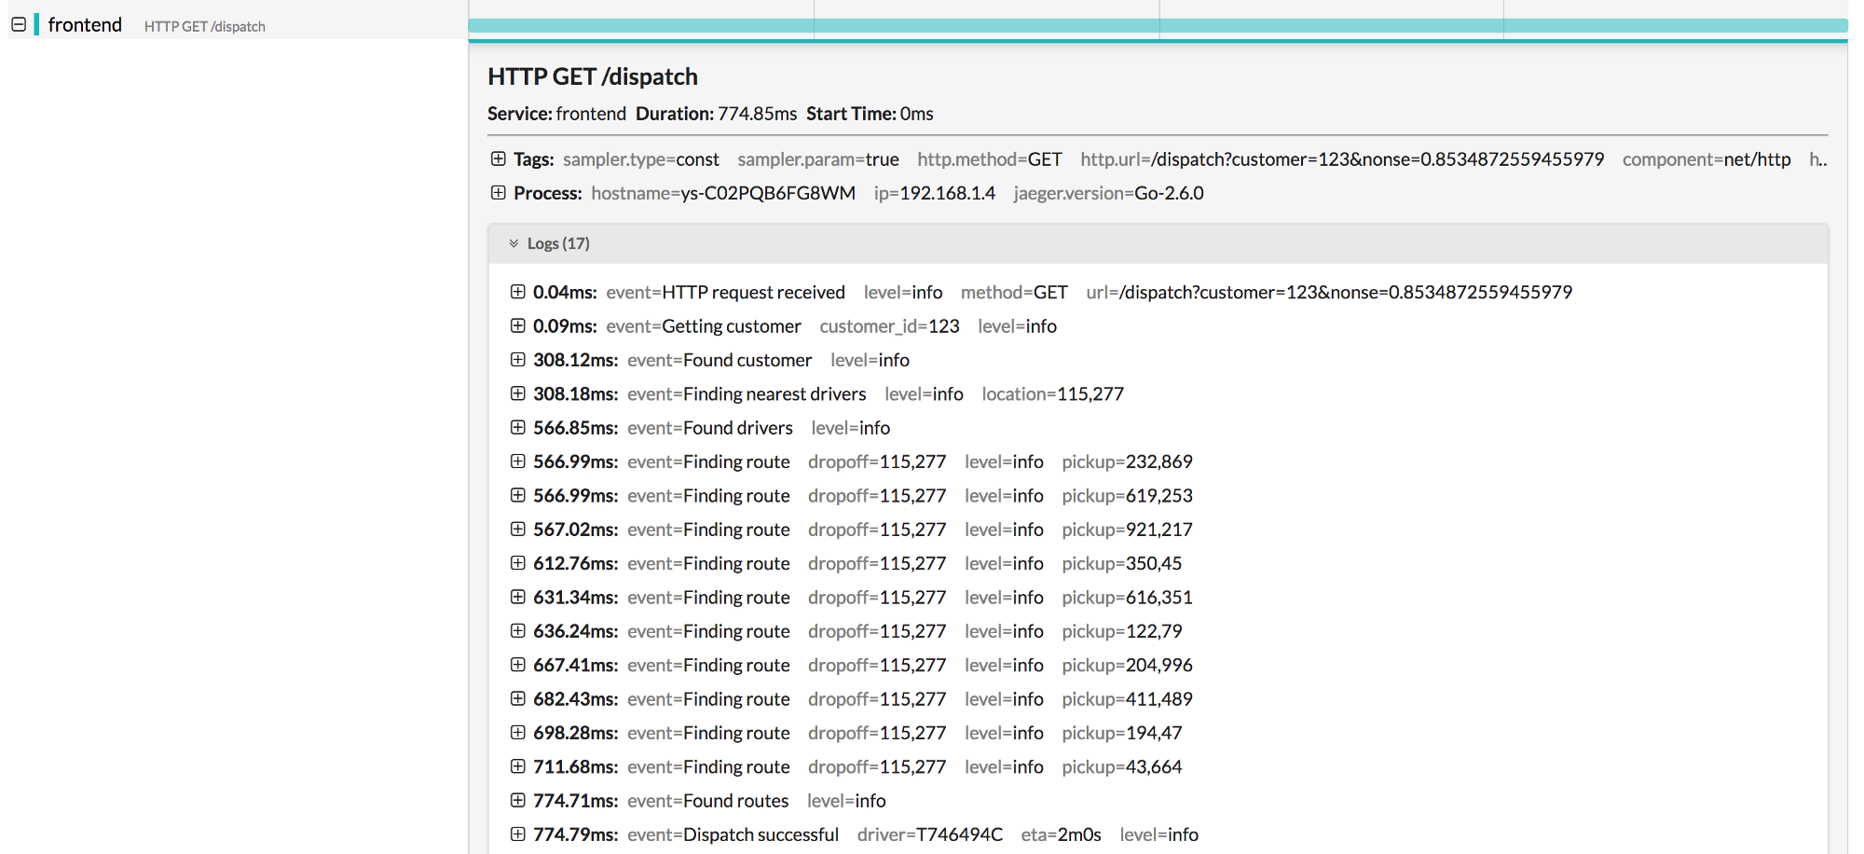Expand the 0.09ms Getting customer log
Image resolution: width=1864 pixels, height=854 pixels.
tap(518, 325)
